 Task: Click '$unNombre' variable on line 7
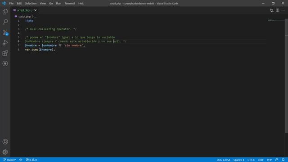[49, 45]
